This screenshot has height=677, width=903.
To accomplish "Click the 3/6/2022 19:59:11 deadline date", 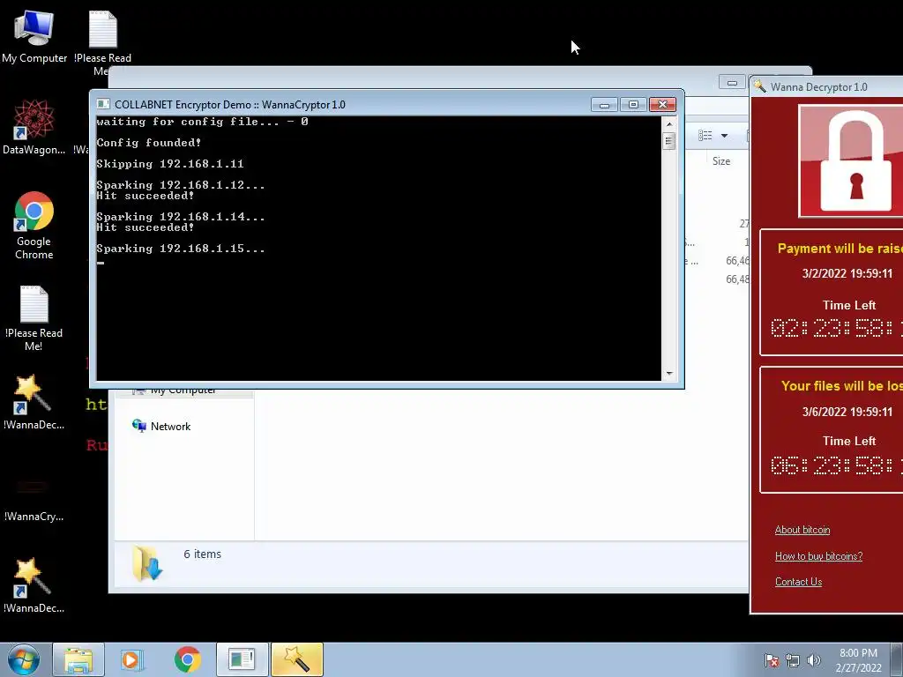I will tap(847, 412).
